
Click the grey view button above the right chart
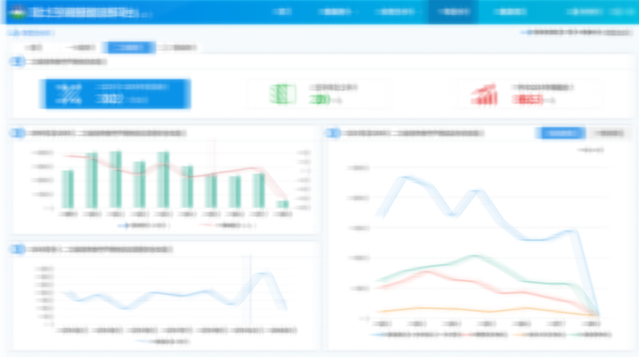point(608,134)
